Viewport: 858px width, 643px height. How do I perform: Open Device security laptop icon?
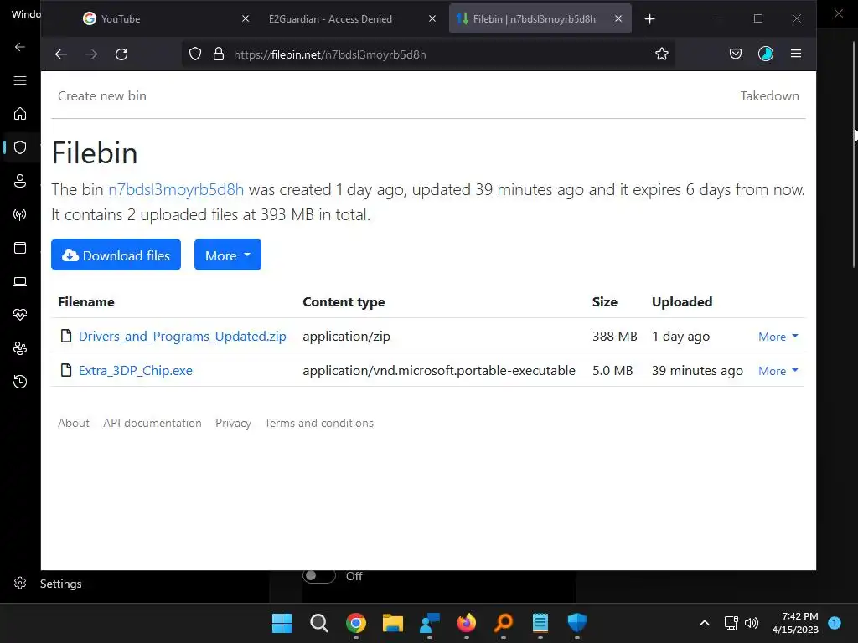[x=20, y=281]
